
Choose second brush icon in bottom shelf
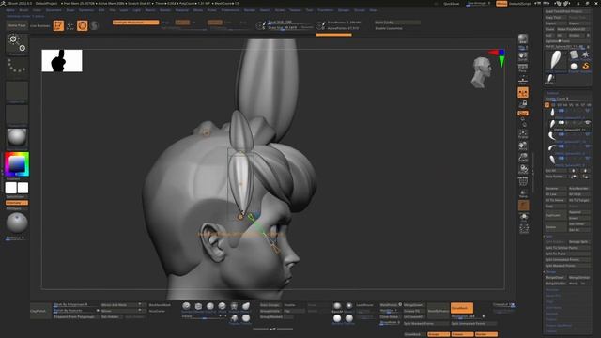[198, 306]
